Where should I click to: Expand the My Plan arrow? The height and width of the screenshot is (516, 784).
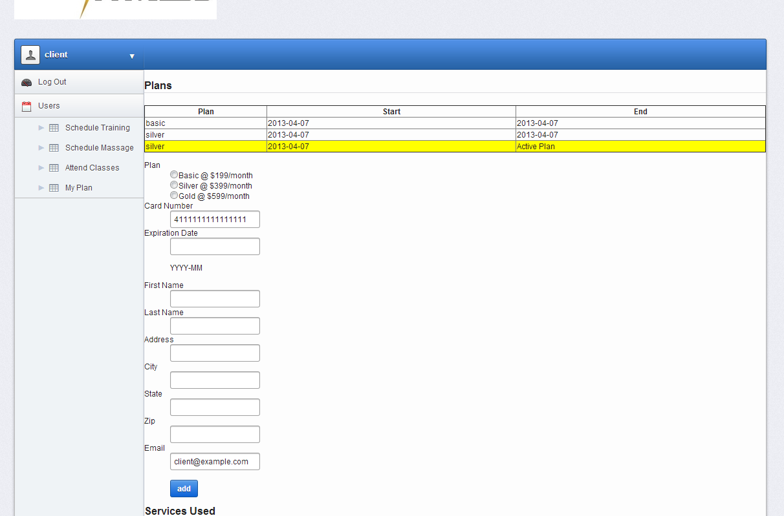click(41, 188)
